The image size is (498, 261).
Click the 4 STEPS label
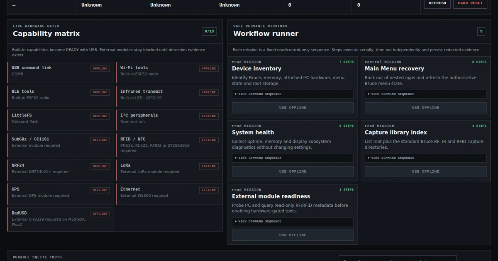(x=479, y=126)
